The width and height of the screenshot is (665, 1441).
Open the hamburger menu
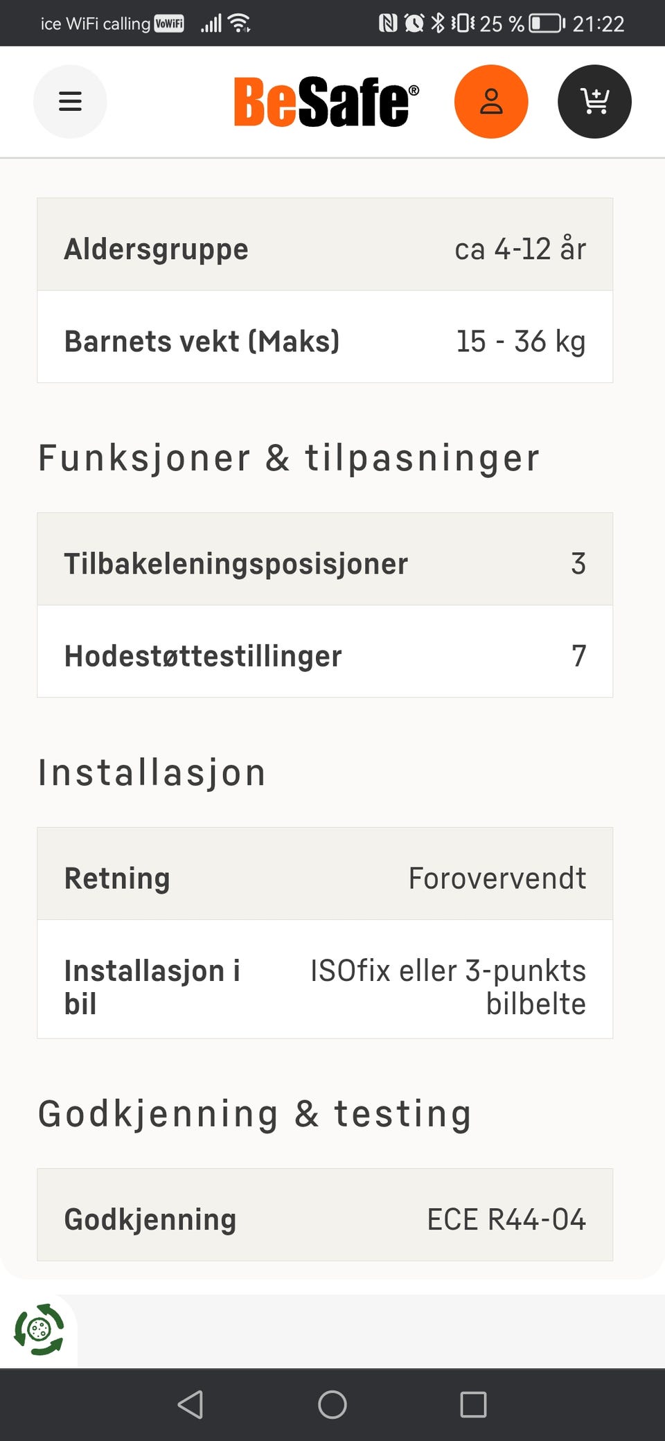70,102
